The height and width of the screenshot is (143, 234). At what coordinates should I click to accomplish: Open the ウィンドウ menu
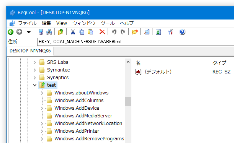tap(84, 23)
